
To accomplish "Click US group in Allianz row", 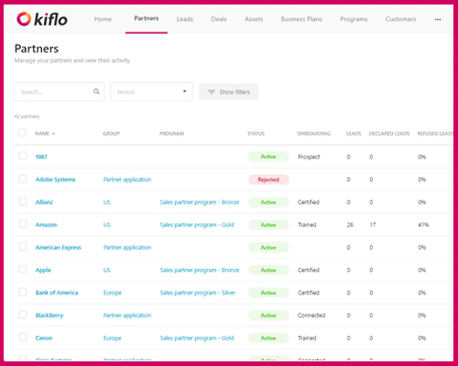I will pyautogui.click(x=107, y=202).
